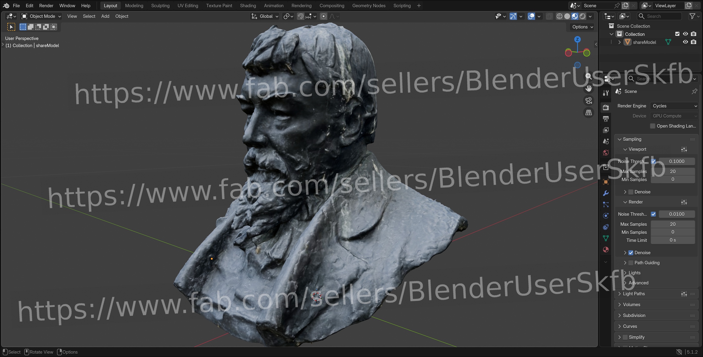Disable shareModel render camera toggle
Image resolution: width=703 pixels, height=357 pixels.
coord(694,42)
